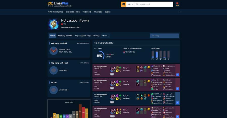Open the "Phân tích tướng" menu
This screenshot has height=118, width=227.
[55, 12]
